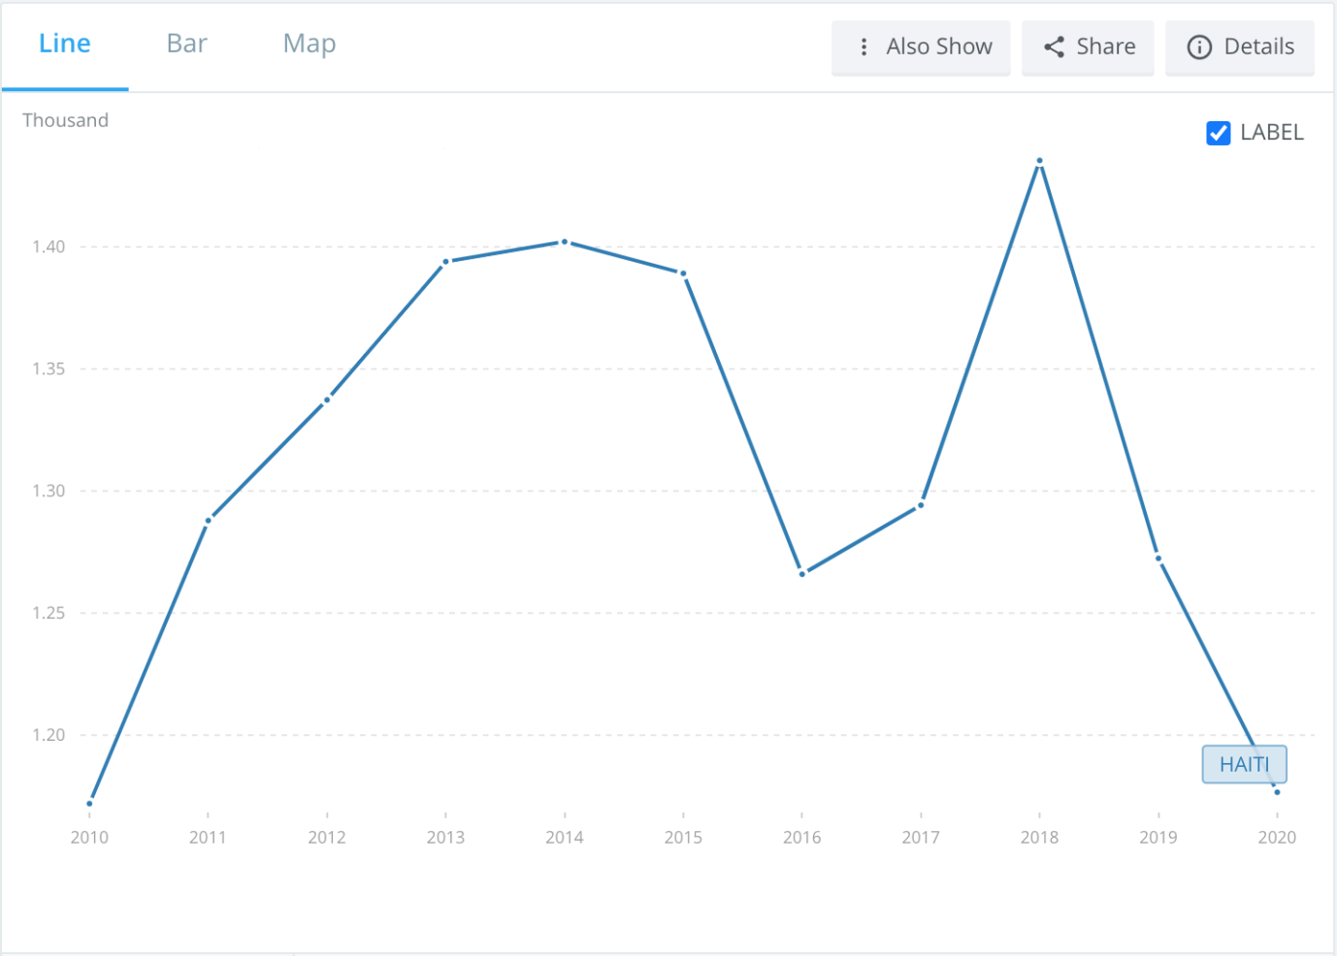The width and height of the screenshot is (1337, 956).
Task: Open the Details panel button
Action: click(1240, 47)
